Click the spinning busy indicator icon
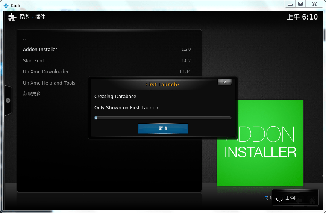 click(x=279, y=198)
